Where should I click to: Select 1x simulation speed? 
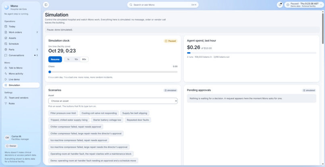point(69,59)
